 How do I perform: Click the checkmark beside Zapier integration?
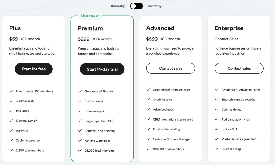click(11, 140)
